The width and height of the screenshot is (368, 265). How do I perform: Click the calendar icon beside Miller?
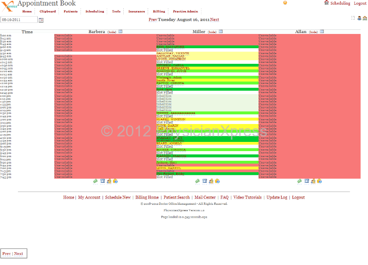click(221, 32)
